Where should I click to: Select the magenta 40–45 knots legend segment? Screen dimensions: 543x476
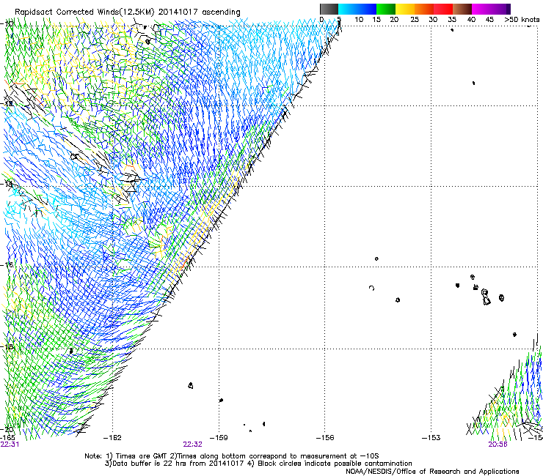481,9
